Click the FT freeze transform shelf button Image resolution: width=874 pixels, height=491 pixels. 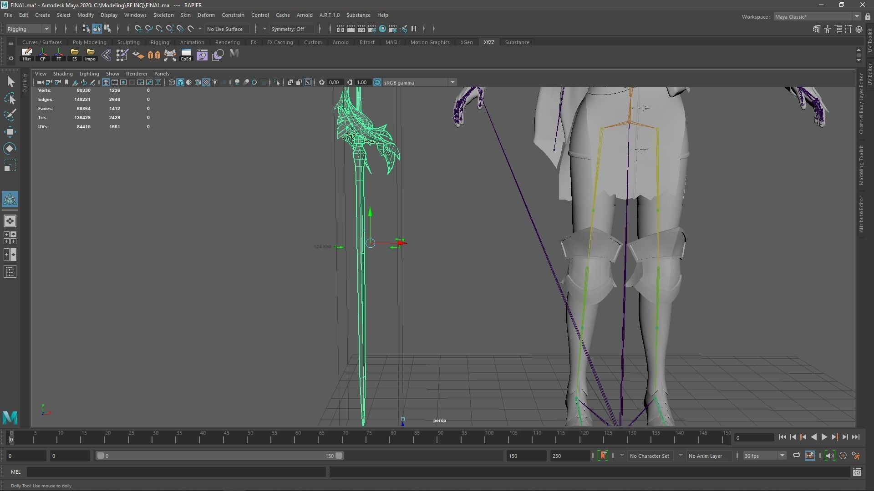click(x=59, y=55)
